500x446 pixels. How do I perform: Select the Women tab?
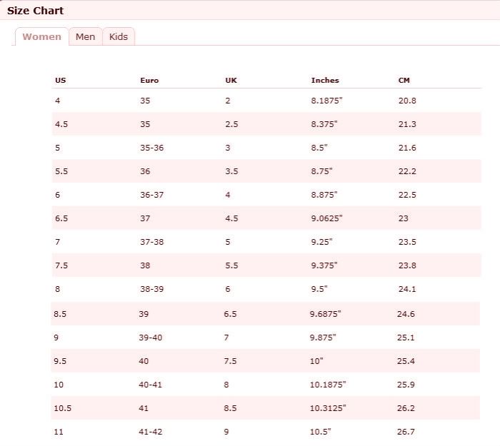pyautogui.click(x=41, y=36)
